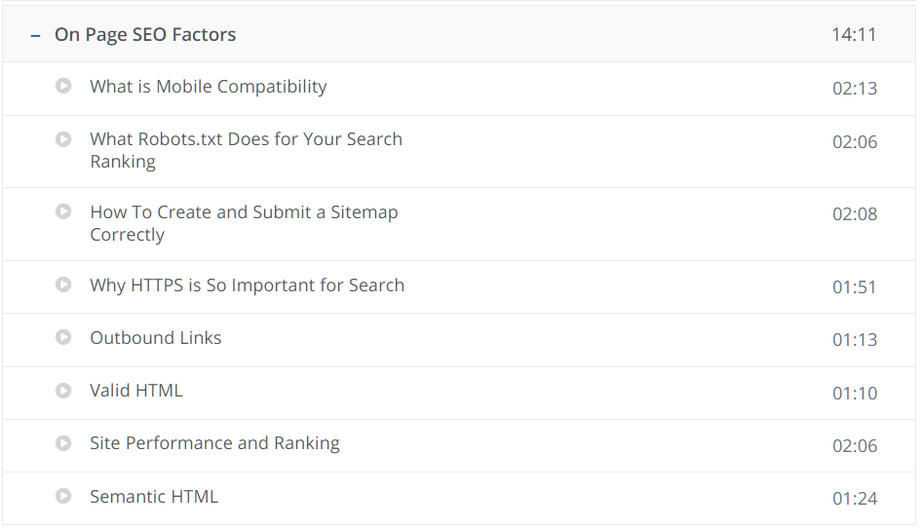Select the Valid HTML lesson title
The image size is (920, 529).
(x=136, y=391)
